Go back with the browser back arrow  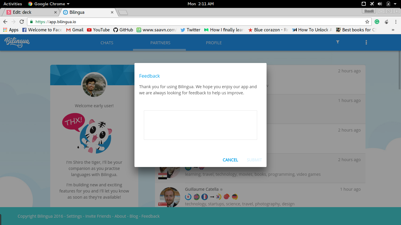click(x=5, y=22)
